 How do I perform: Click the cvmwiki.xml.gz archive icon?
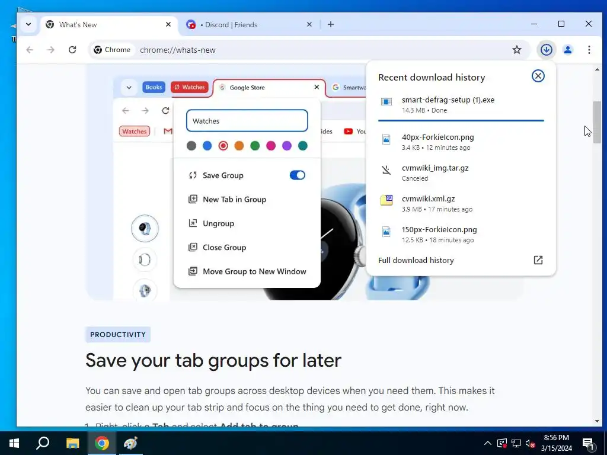tap(386, 200)
